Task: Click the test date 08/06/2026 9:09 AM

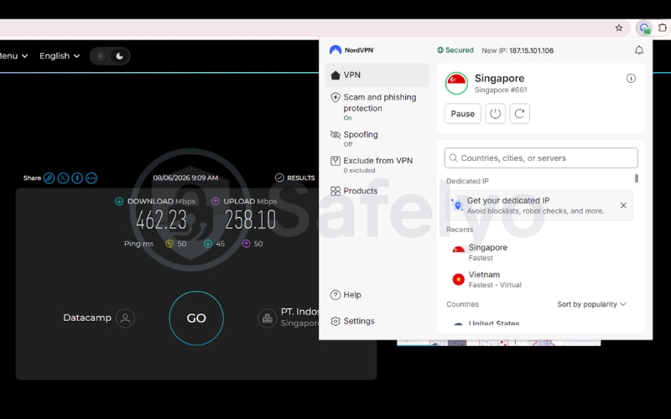Action: coord(185,178)
